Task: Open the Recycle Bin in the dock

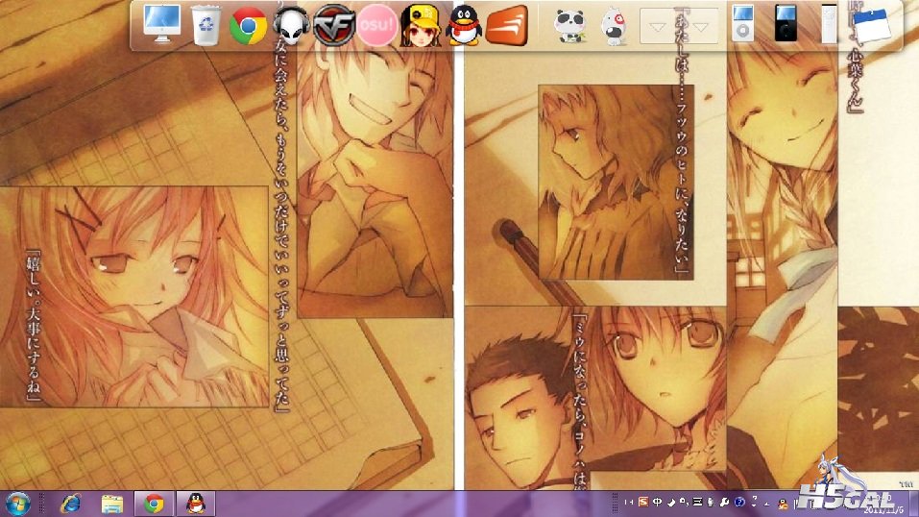Action: 206,25
